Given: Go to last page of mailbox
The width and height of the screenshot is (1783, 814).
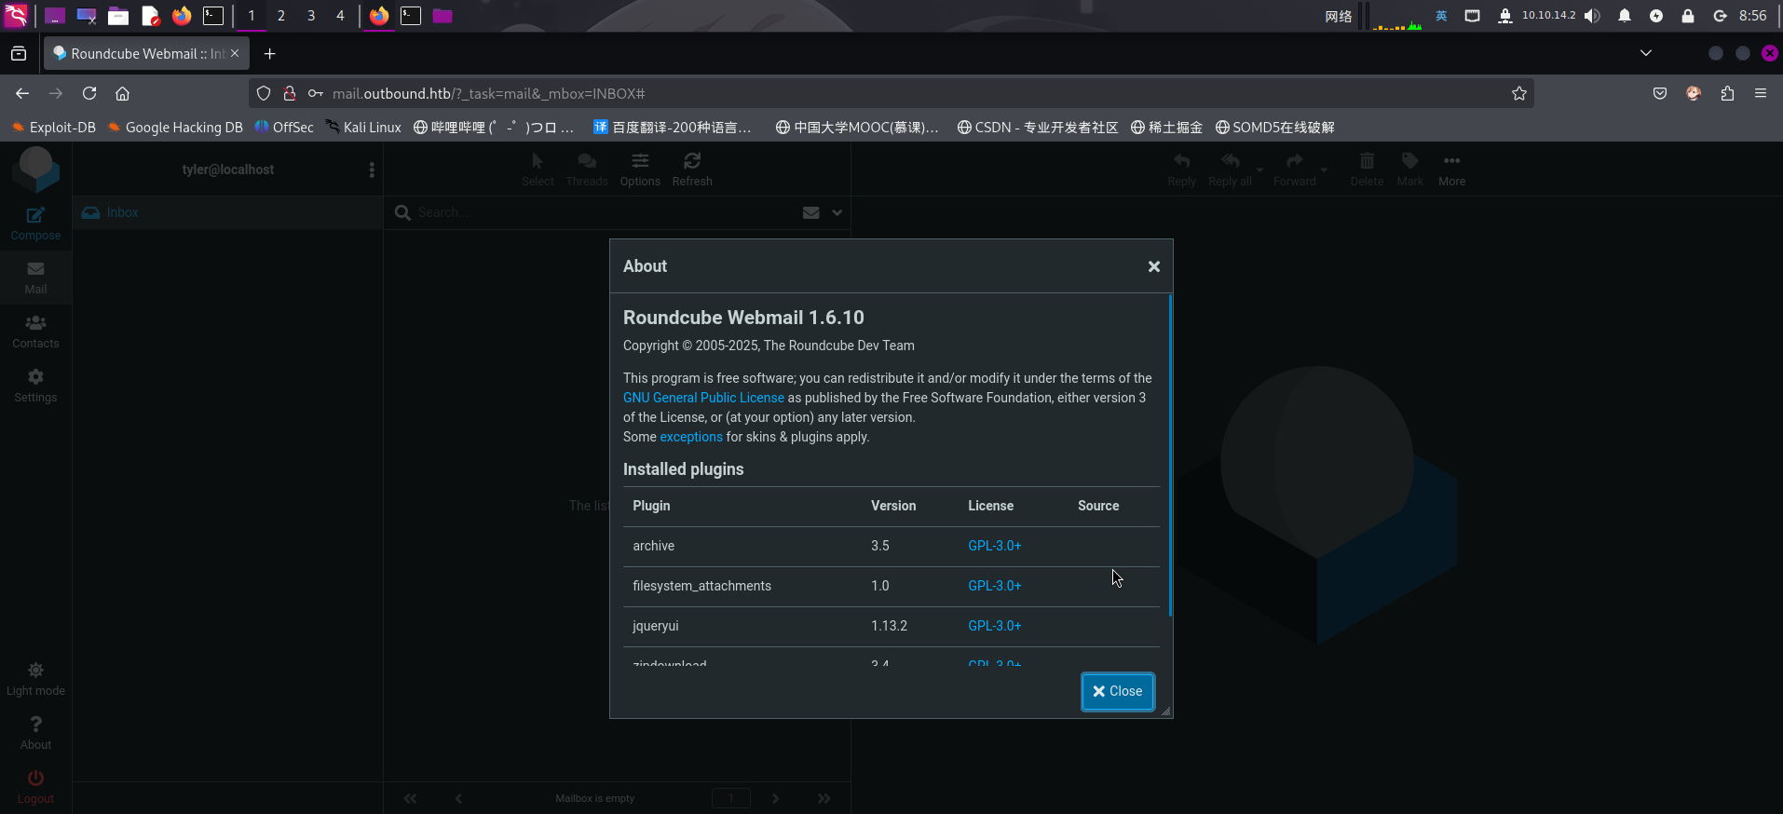Looking at the screenshot, I should point(823,798).
